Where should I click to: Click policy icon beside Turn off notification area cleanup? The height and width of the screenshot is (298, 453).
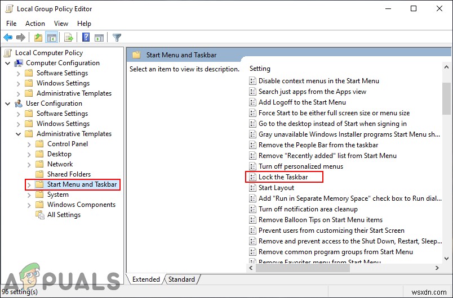[252, 209]
